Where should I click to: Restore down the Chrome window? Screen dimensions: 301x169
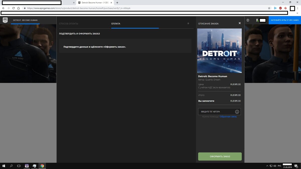290,2
